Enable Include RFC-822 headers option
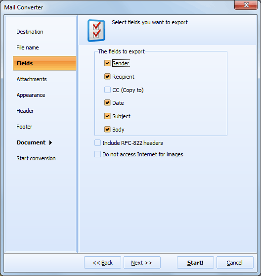Screen dimensions: 261x276 click(x=97, y=143)
